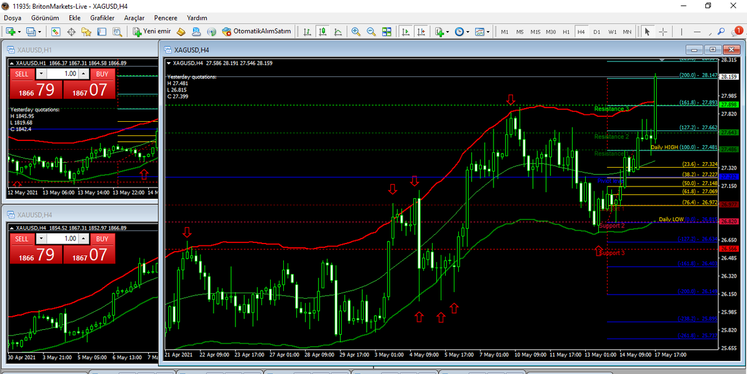The height and width of the screenshot is (374, 747).
Task: Toggle chart shift
Action: (x=421, y=31)
